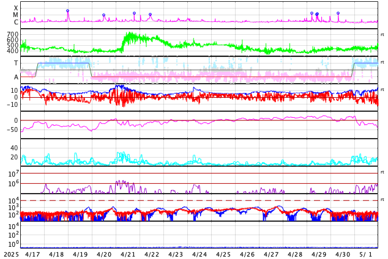Click the 10^7 axis label

(x=13, y=173)
